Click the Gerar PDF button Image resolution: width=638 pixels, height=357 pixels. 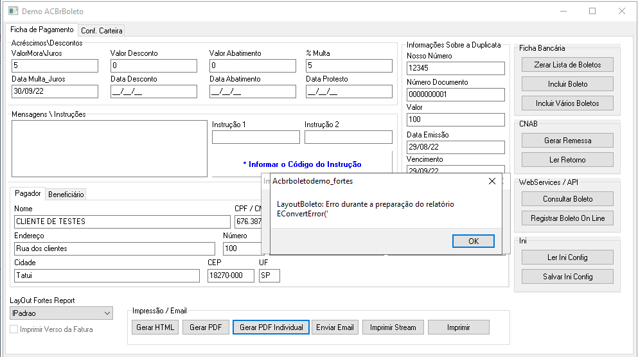206,327
